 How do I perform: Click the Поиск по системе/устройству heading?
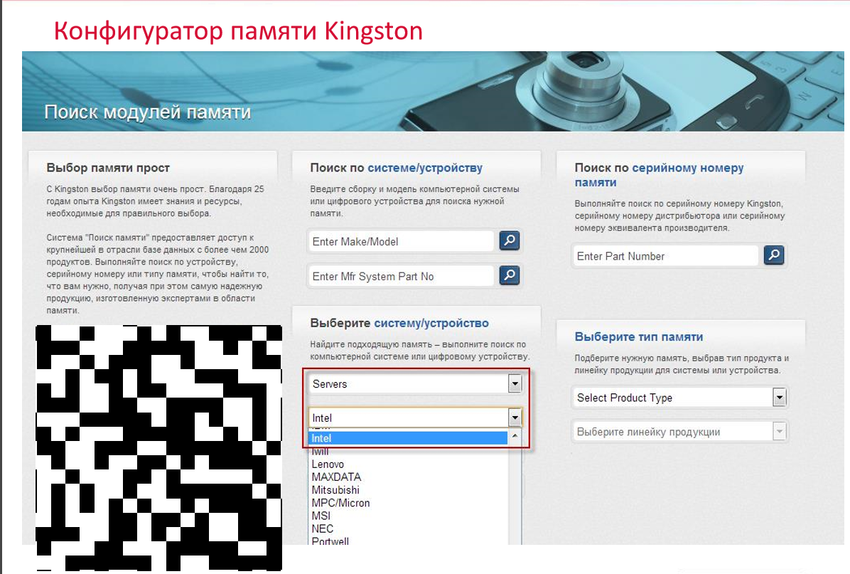(x=397, y=168)
